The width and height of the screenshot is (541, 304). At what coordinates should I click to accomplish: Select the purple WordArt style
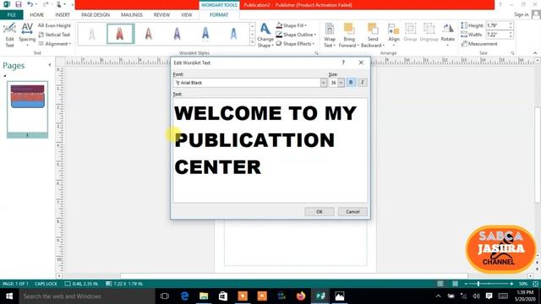coord(177,34)
